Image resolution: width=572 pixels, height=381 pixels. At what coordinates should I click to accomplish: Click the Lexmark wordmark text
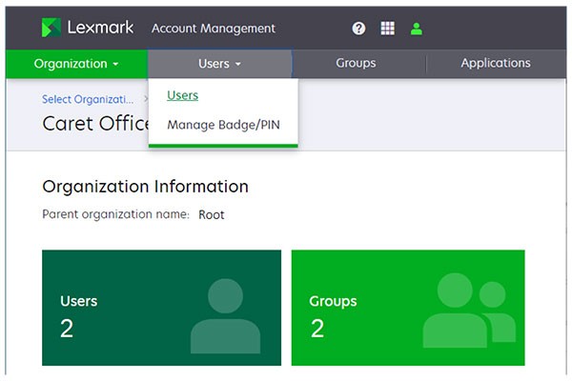coord(100,28)
